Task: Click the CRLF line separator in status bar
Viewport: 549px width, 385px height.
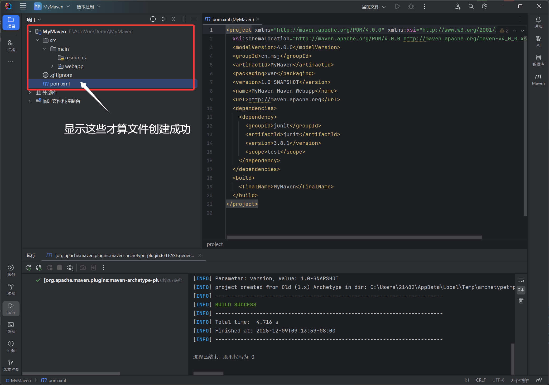Action: 480,380
